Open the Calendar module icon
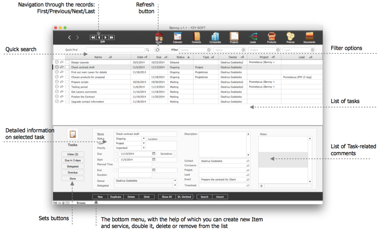Image resolution: width=379 pixels, height=231 pixels. click(x=177, y=37)
